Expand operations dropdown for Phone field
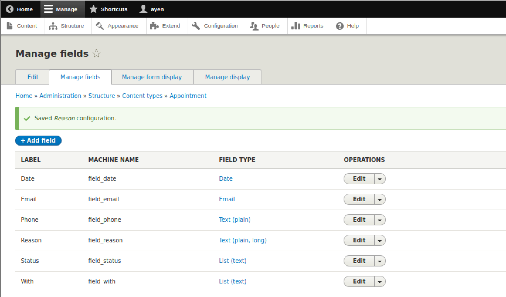 380,220
